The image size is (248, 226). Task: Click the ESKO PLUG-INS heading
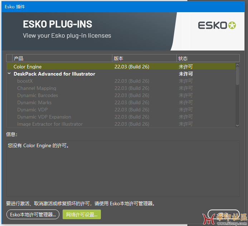coord(57,24)
